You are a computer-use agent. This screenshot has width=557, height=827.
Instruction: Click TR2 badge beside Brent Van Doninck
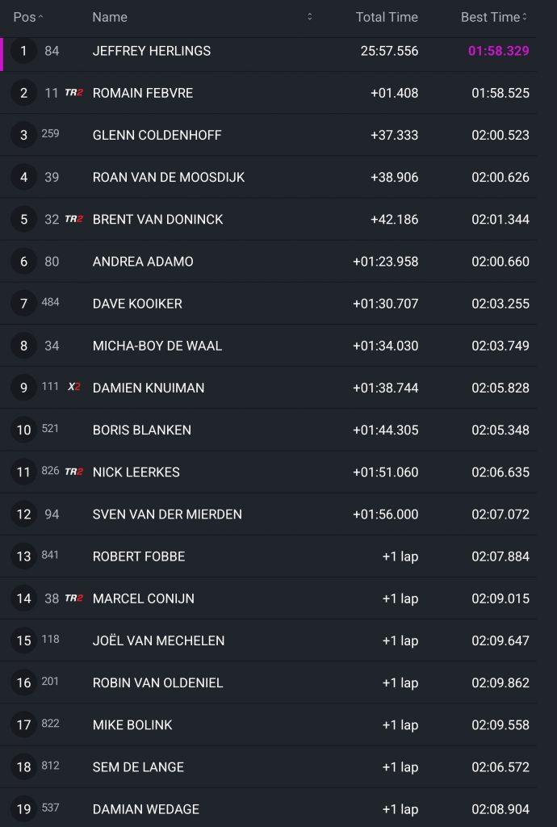[73, 219]
